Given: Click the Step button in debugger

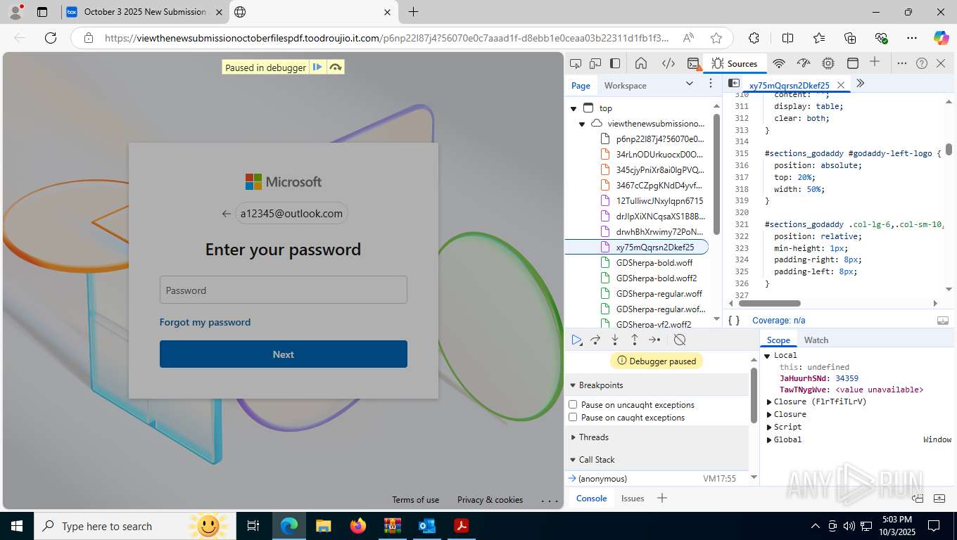Looking at the screenshot, I should pyautogui.click(x=654, y=340).
